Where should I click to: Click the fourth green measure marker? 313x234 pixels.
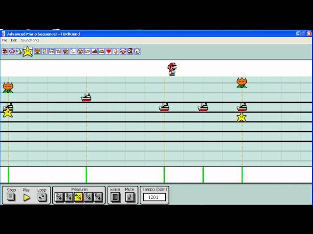coord(203,175)
